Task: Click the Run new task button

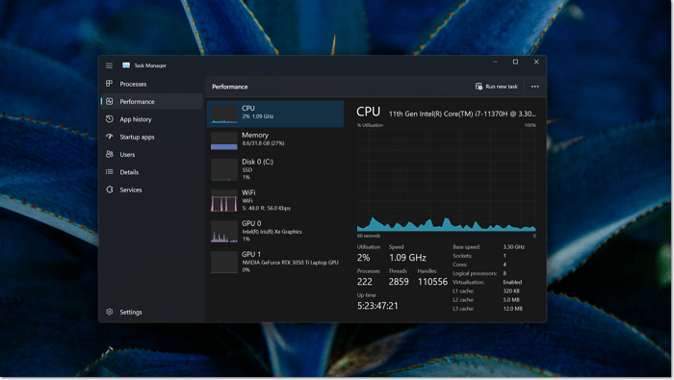Action: 497,87
